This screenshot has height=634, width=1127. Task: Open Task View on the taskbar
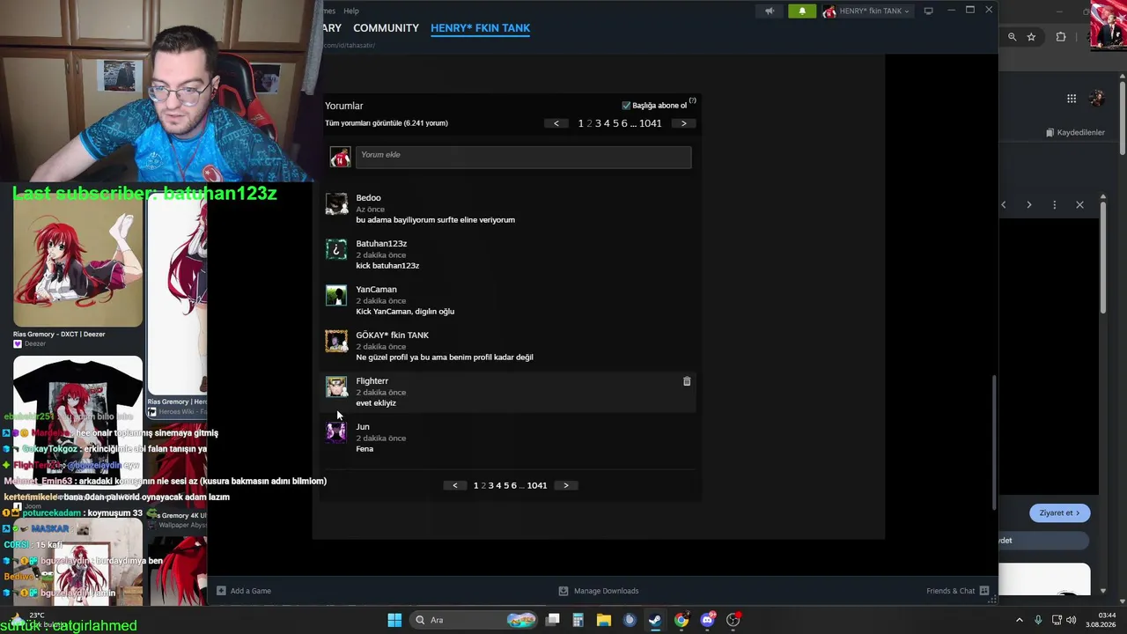click(x=553, y=620)
